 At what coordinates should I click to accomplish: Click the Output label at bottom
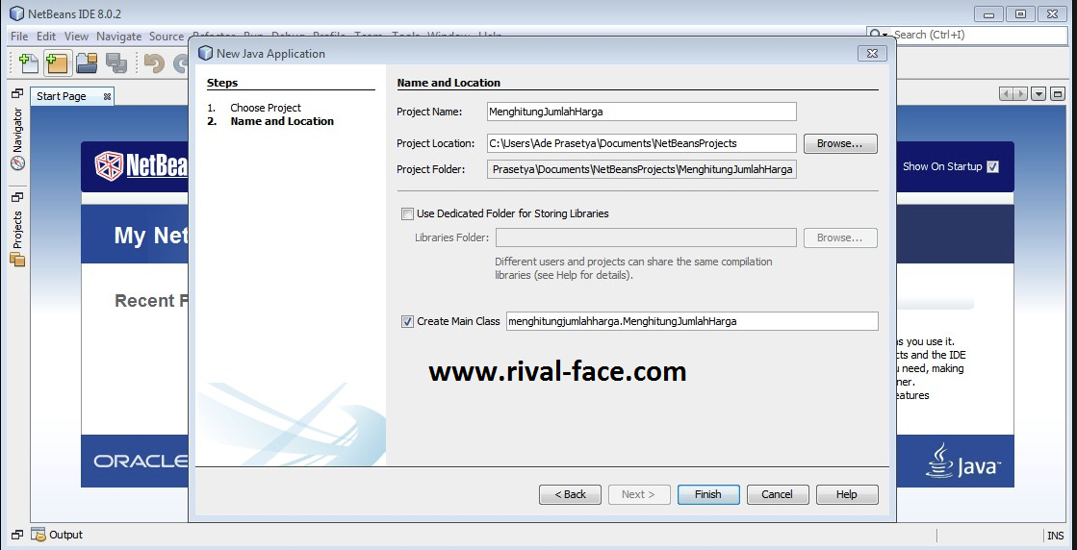point(66,535)
